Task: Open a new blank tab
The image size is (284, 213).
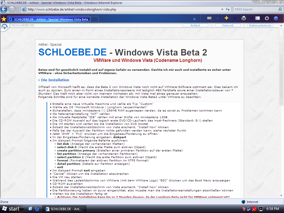Action: (x=94, y=19)
